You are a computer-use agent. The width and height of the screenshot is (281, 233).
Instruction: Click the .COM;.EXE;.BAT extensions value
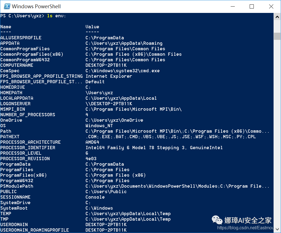point(171,137)
